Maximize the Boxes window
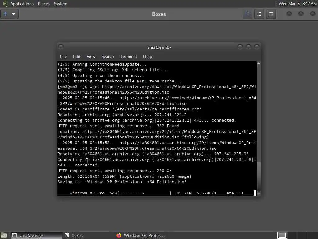 coord(301,14)
